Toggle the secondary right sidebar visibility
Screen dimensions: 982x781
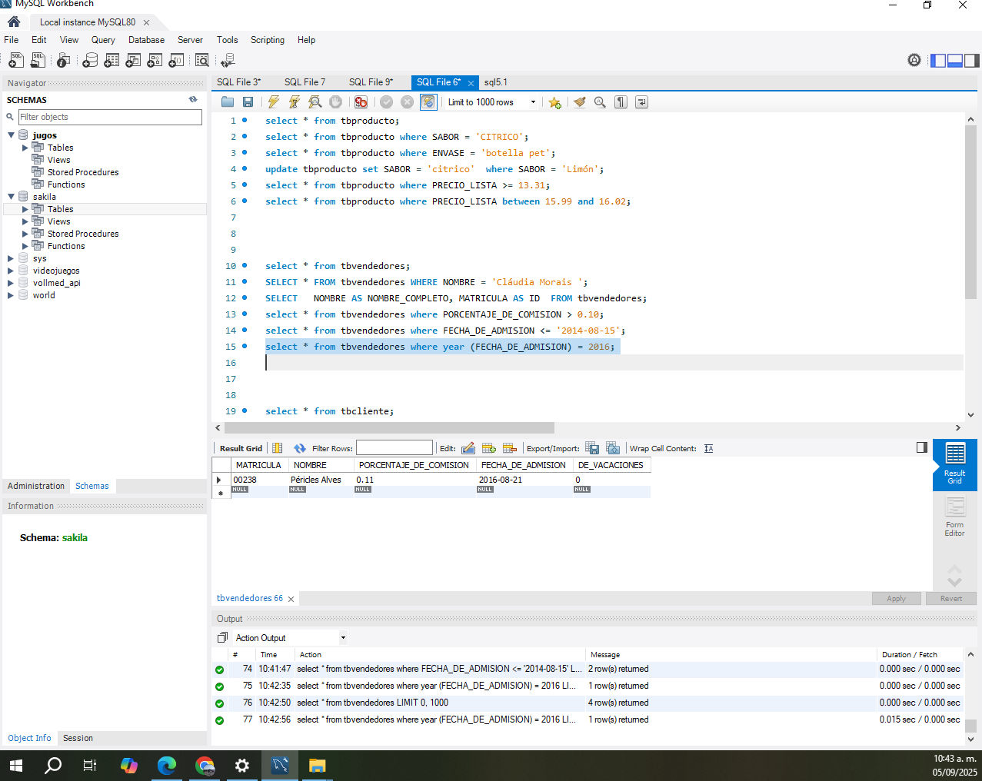coord(972,60)
